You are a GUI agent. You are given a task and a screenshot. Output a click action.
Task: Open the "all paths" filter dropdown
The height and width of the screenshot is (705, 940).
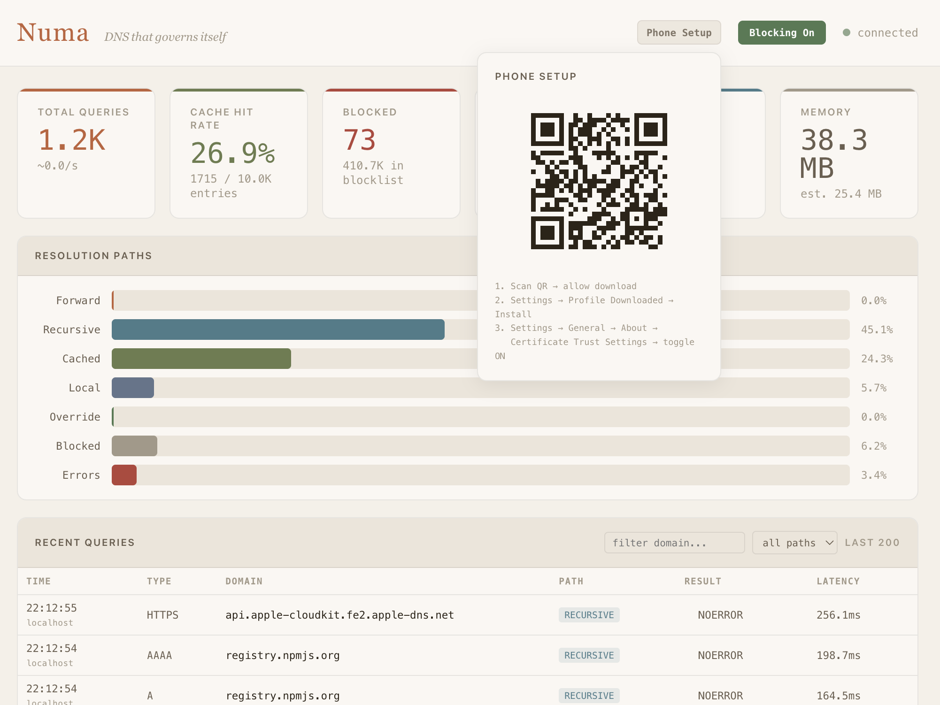click(x=794, y=543)
